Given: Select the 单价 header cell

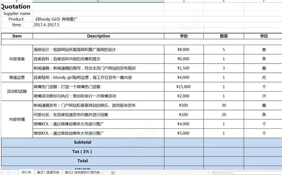Looking at the screenshot, I should (184, 36).
